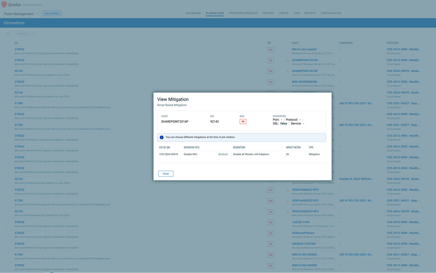This screenshot has width=436, height=273.
Task: Open October 8, 2024-KB5044 remediation link
Action: [x=356, y=179]
